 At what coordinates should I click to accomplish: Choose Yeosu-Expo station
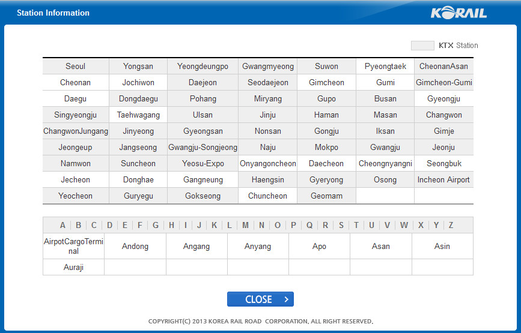[x=203, y=164]
